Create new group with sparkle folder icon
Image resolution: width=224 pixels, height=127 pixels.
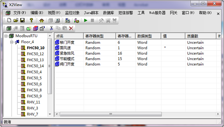tap(29, 28)
